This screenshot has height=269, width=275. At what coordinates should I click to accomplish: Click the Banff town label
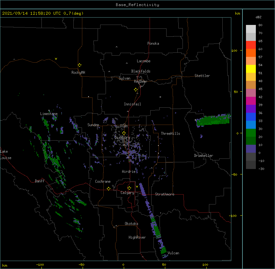pyautogui.click(x=40, y=181)
